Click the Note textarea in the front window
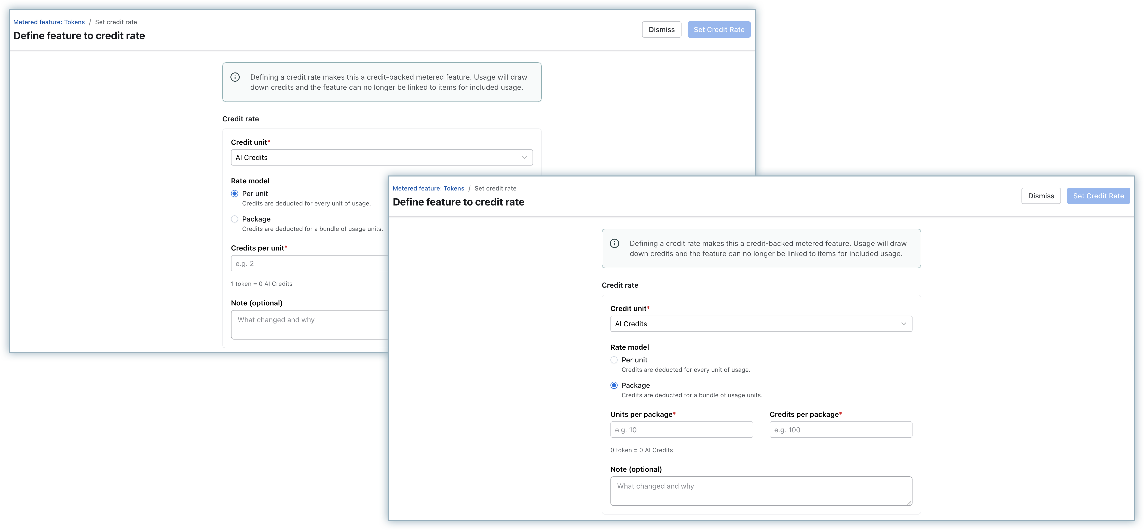Viewport: 1144px width, 530px height. (x=761, y=491)
